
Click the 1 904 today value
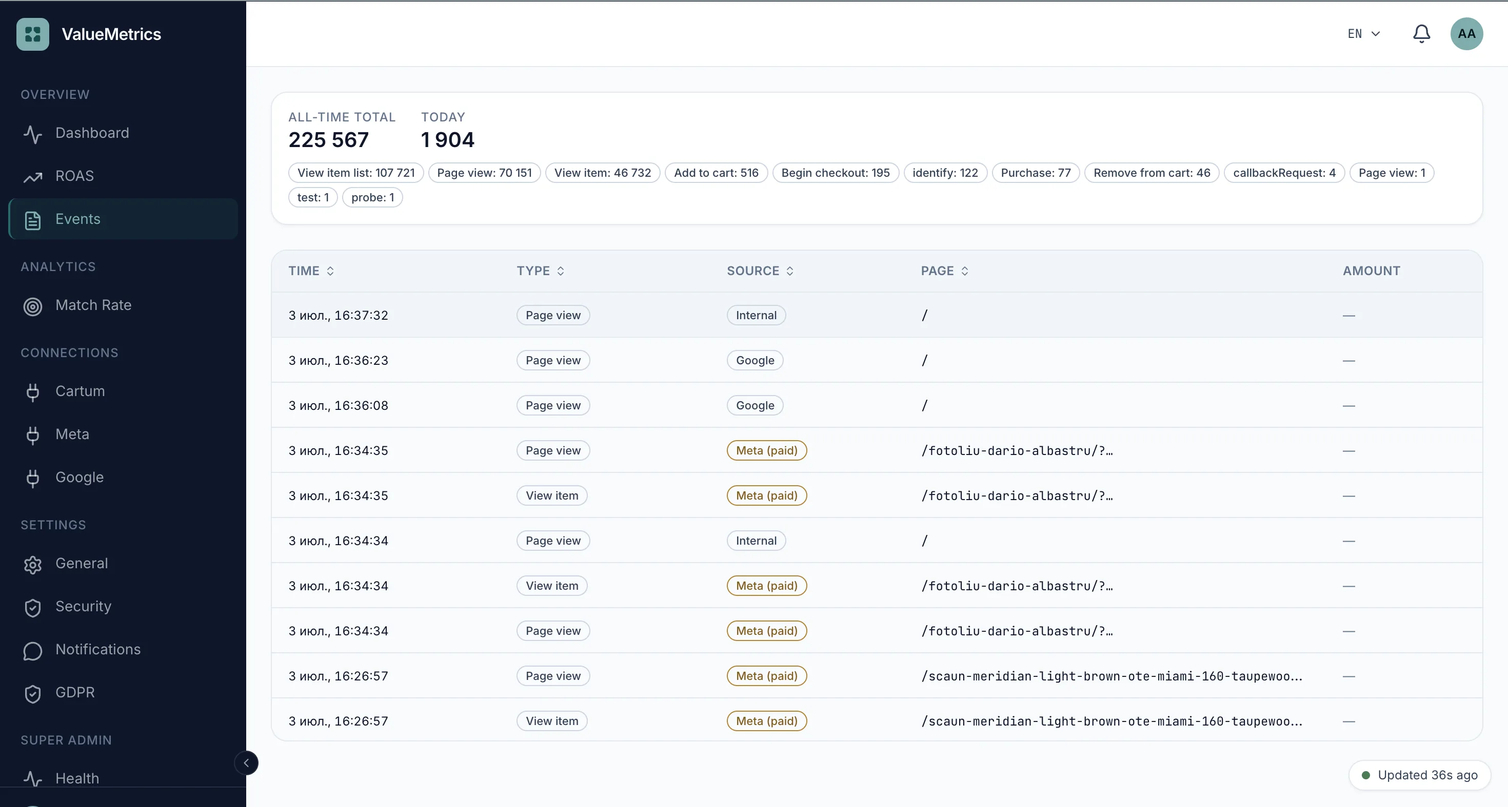[x=448, y=140]
